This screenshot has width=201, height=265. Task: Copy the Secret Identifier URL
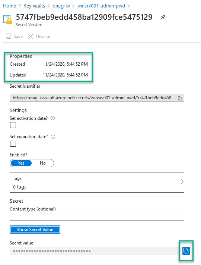tap(180, 98)
